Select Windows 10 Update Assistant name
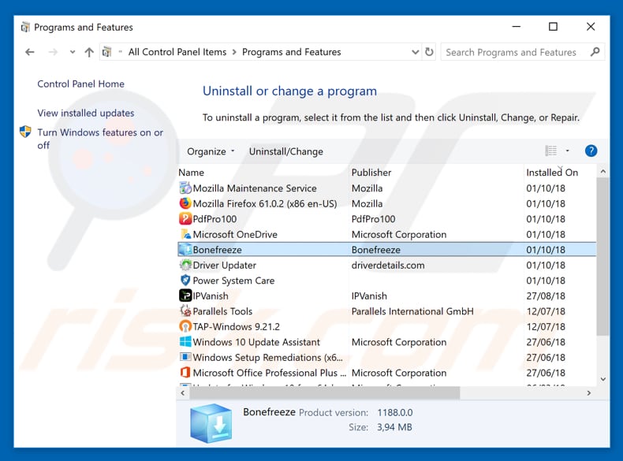This screenshot has width=623, height=461. 256,342
